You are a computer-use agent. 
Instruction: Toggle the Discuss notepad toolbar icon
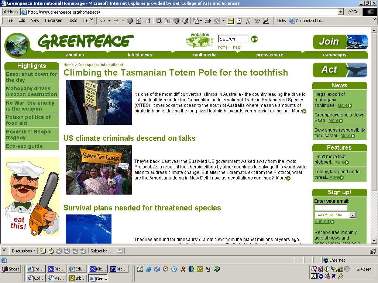point(231,21)
